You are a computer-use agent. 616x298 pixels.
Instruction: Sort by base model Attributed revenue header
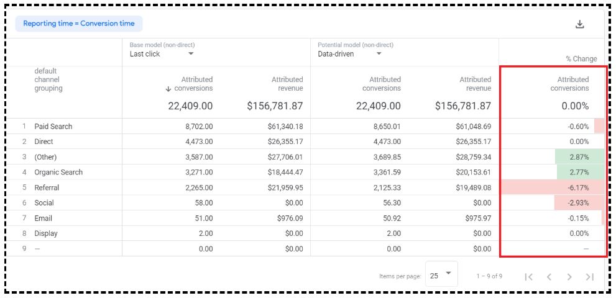[x=287, y=84]
